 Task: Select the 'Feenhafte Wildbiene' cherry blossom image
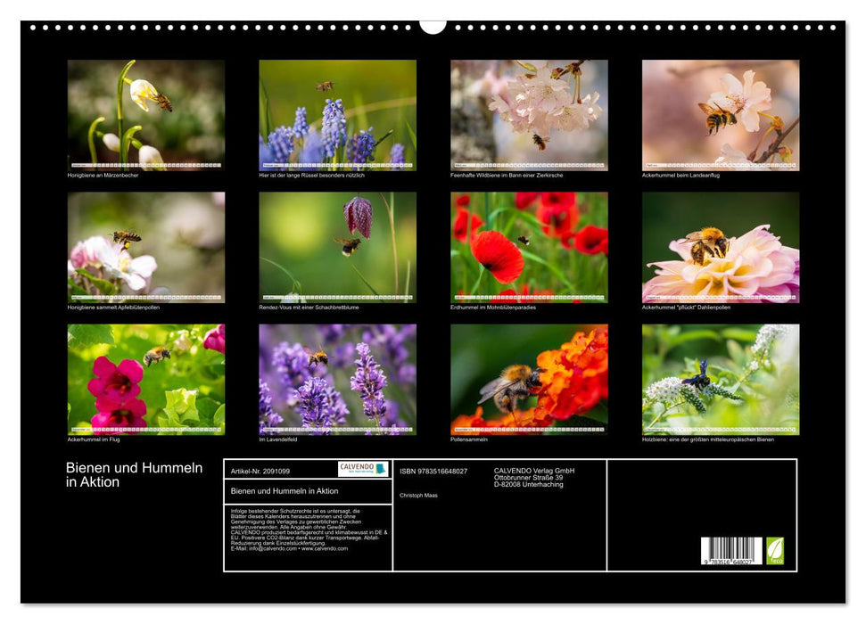click(x=525, y=111)
